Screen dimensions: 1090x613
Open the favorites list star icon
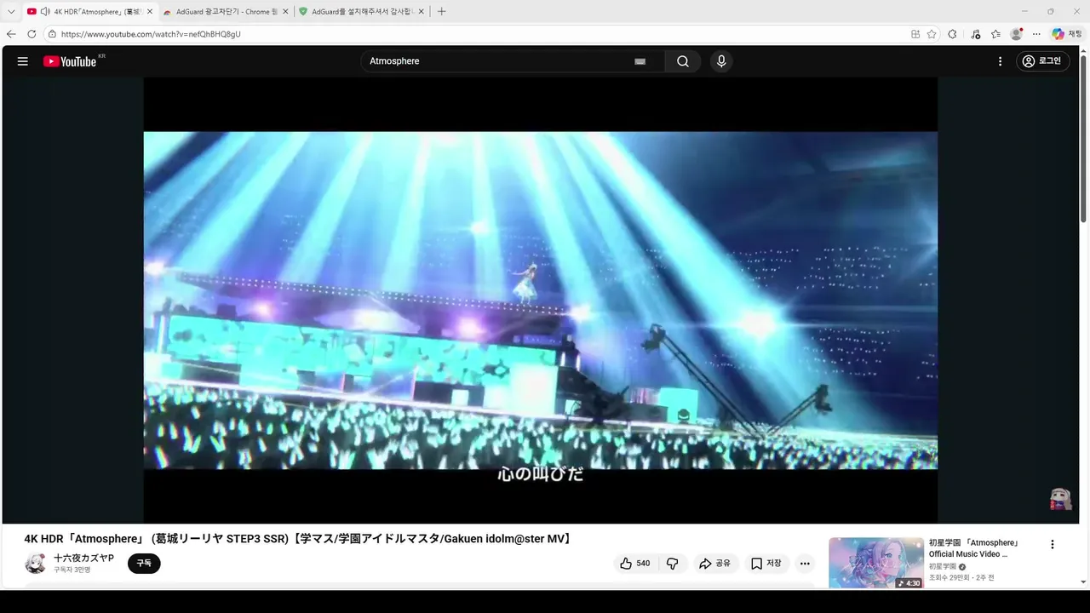(x=995, y=34)
